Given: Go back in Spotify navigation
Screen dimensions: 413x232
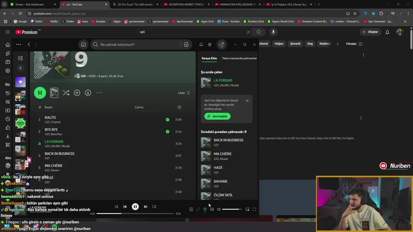Looking at the screenshot, I should pyautogui.click(x=29, y=44).
